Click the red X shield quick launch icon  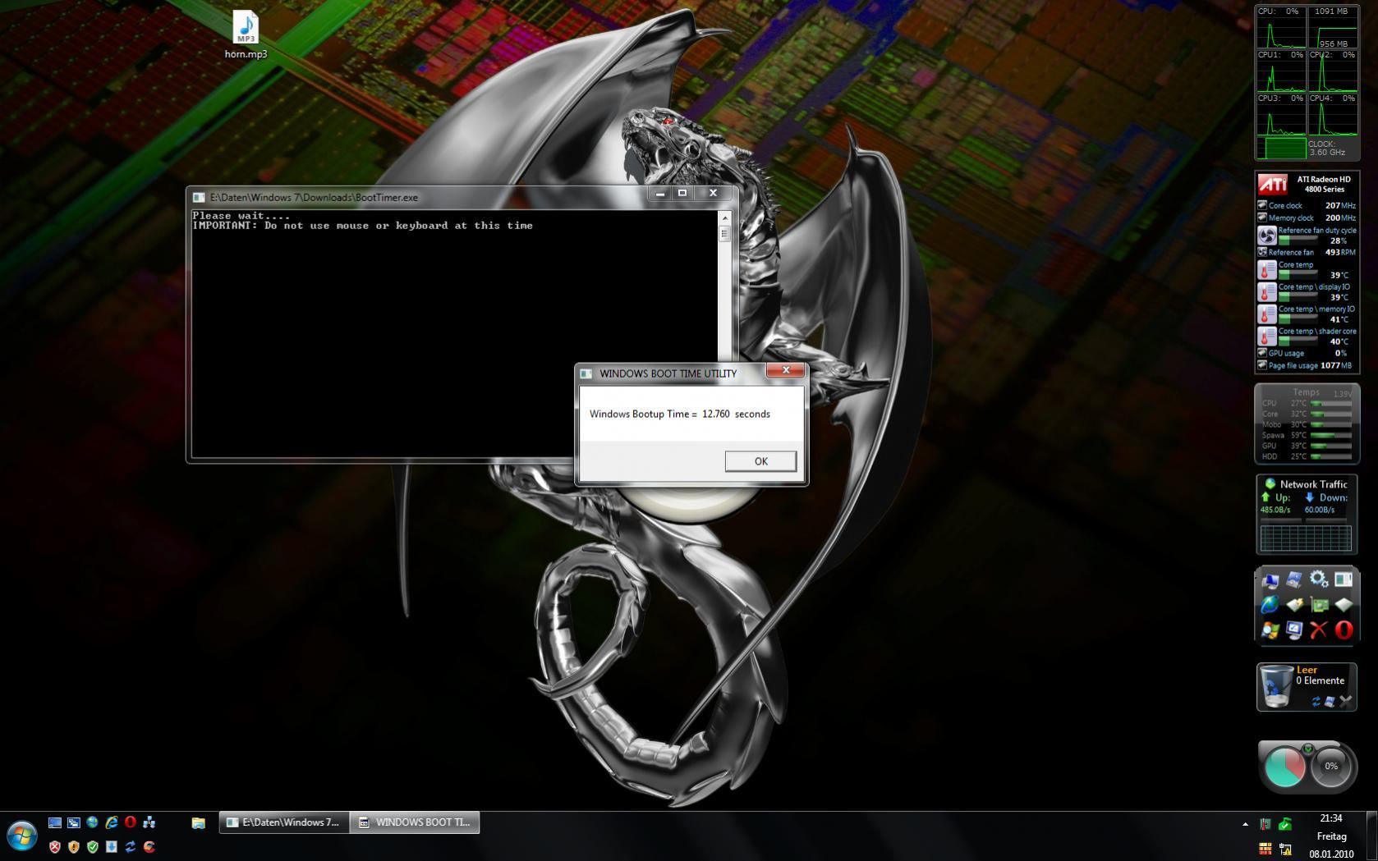click(x=55, y=846)
